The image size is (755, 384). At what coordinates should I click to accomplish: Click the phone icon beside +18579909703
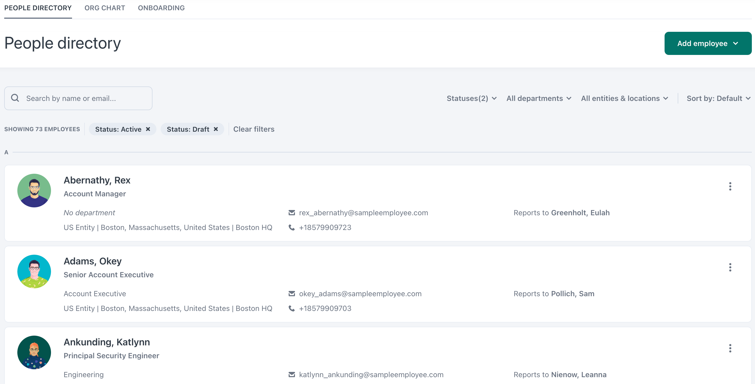click(292, 308)
